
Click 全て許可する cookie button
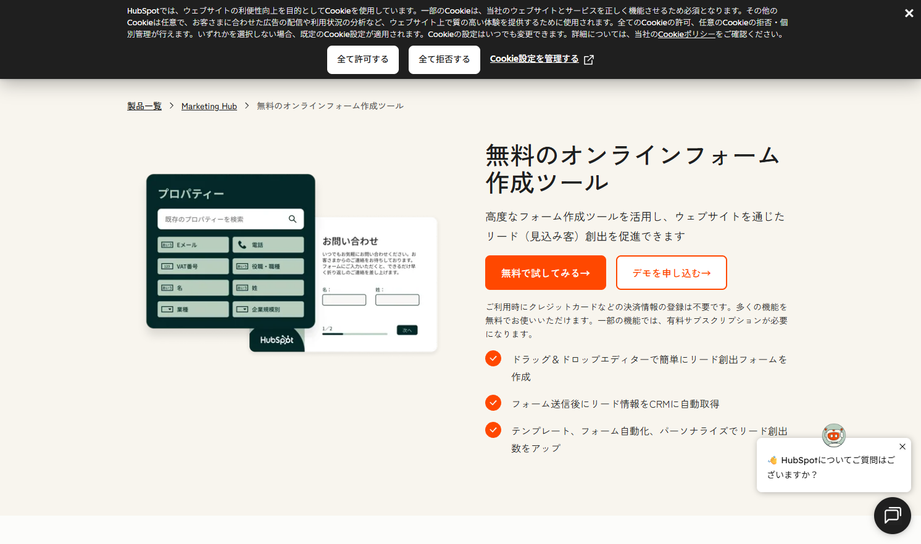tap(363, 60)
